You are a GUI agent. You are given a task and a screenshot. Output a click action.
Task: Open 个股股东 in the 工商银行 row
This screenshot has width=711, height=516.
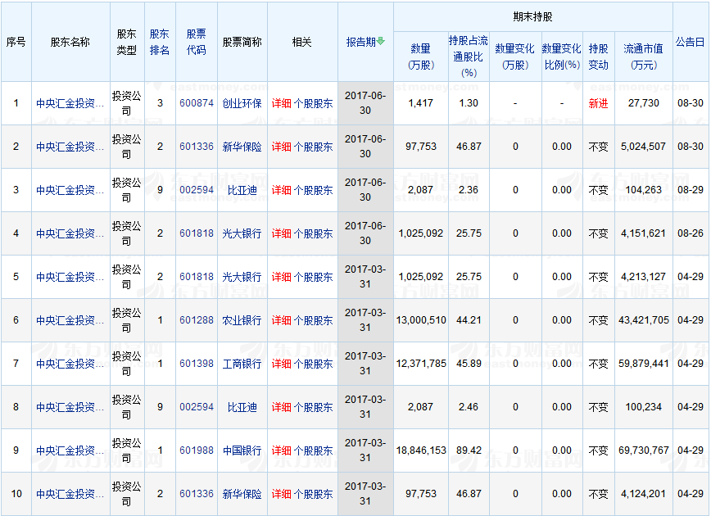pos(314,364)
